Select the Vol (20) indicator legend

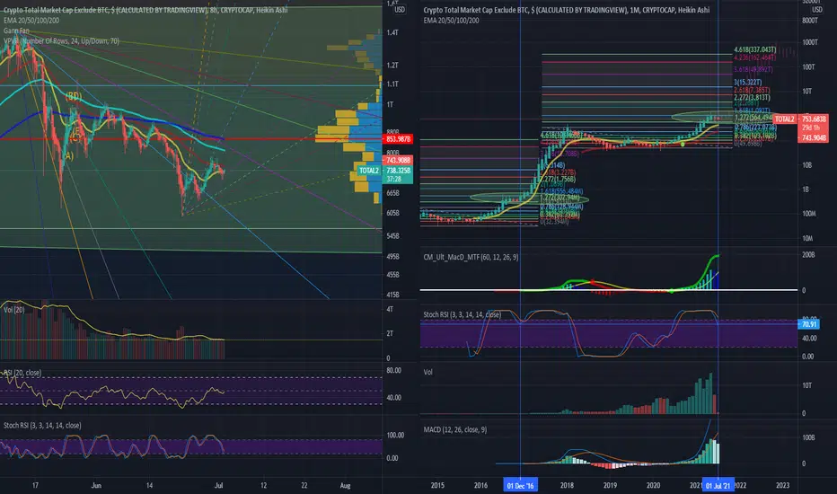click(13, 309)
